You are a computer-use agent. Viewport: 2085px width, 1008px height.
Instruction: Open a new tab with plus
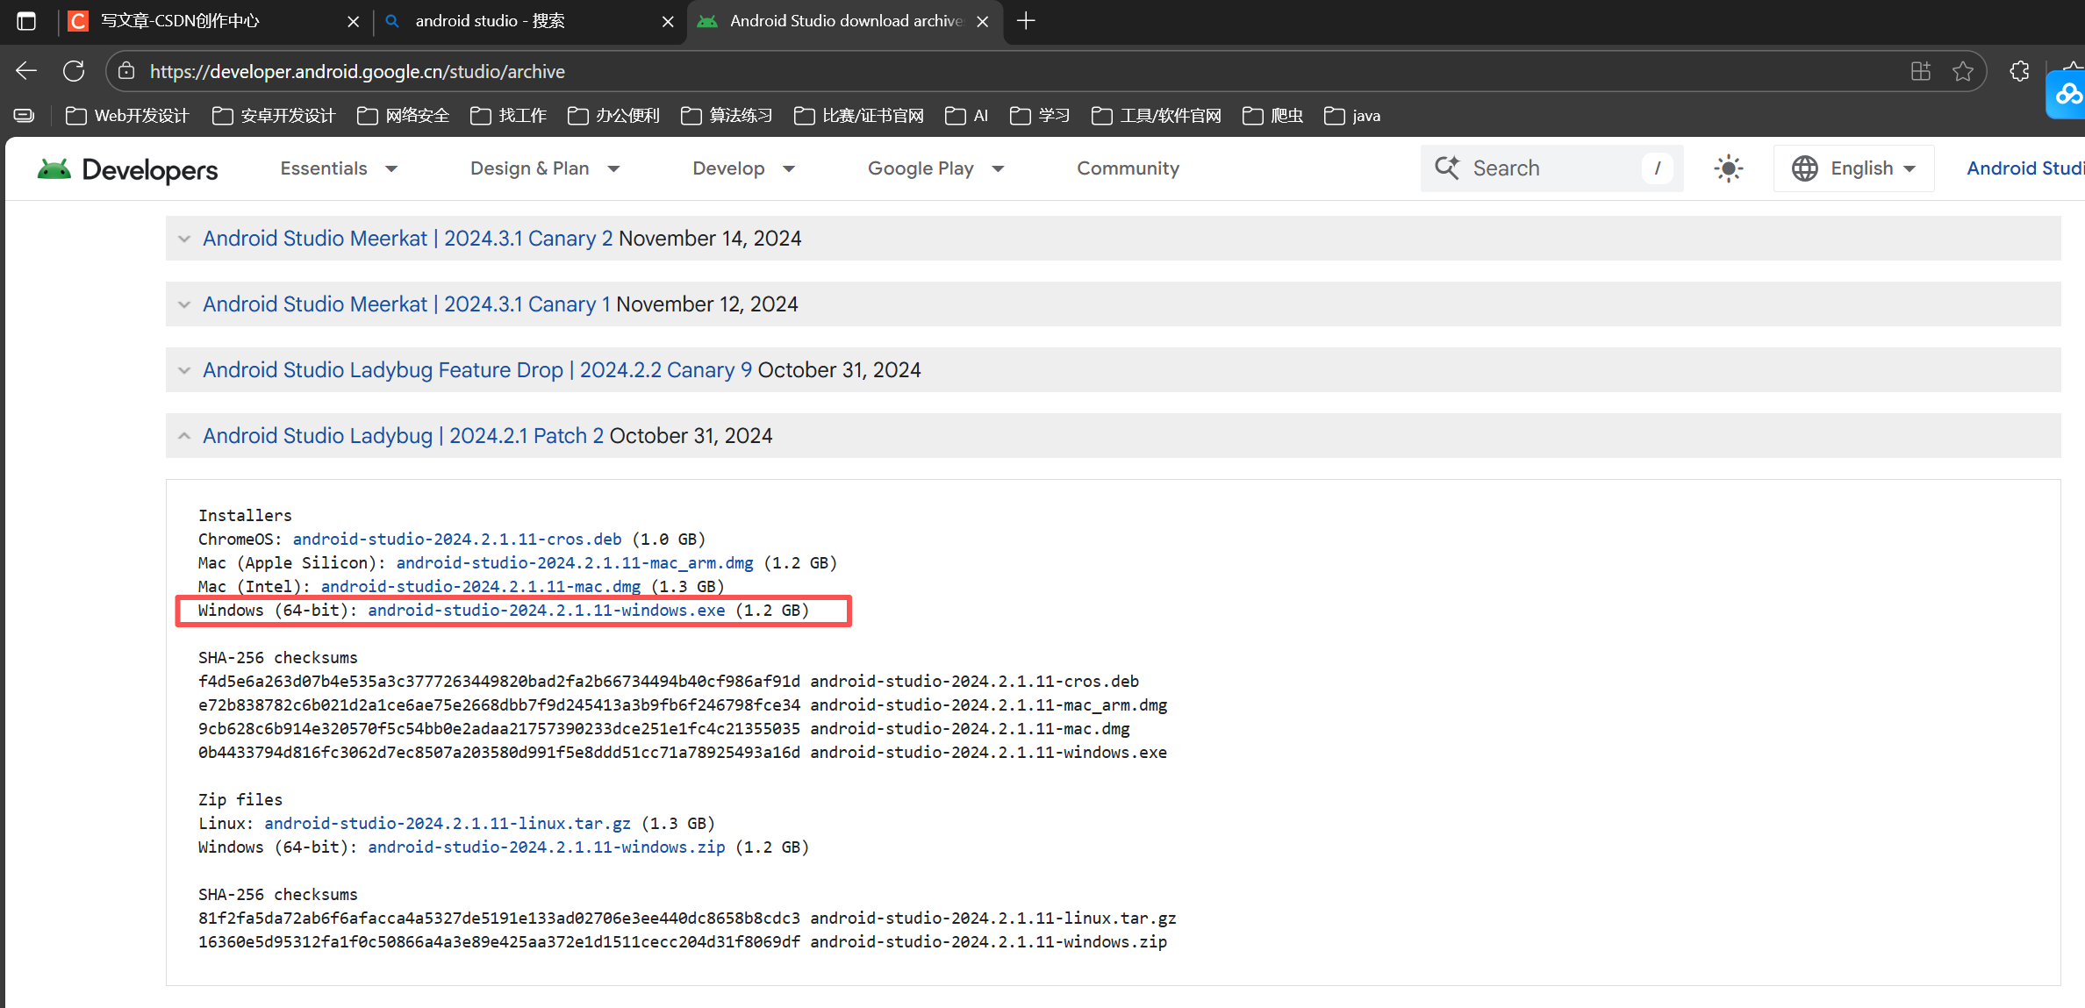point(1026,21)
